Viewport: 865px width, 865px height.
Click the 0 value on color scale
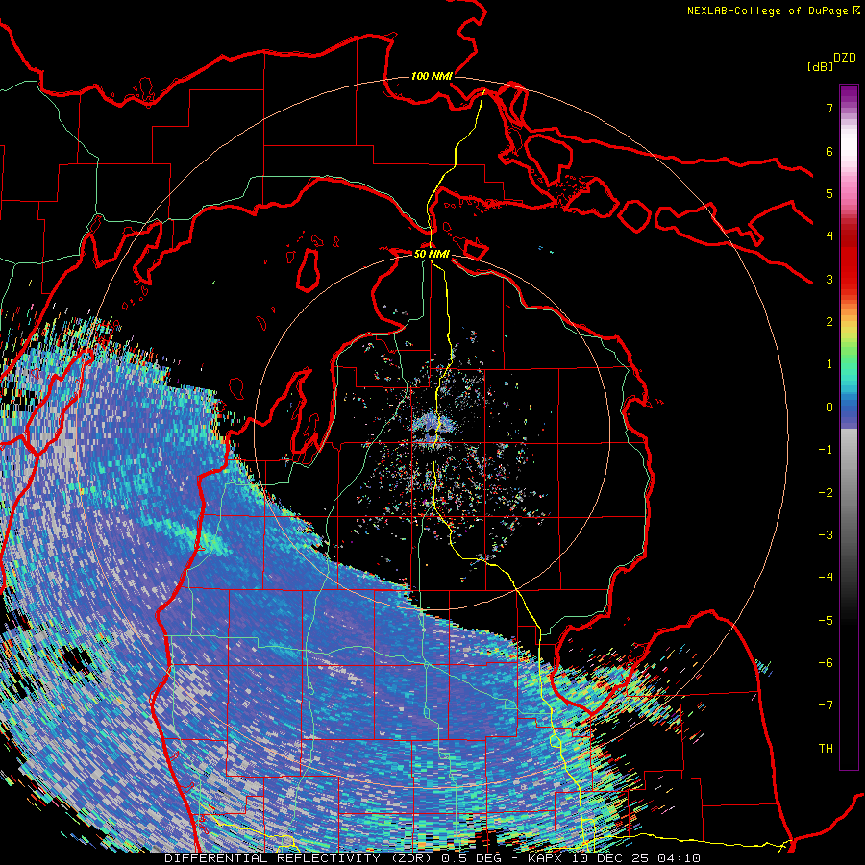(829, 408)
